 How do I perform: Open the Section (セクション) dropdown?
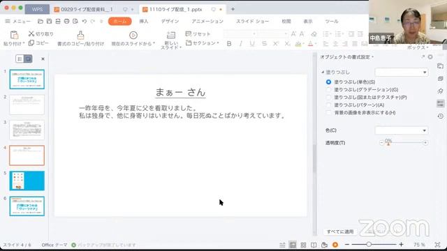point(203,43)
